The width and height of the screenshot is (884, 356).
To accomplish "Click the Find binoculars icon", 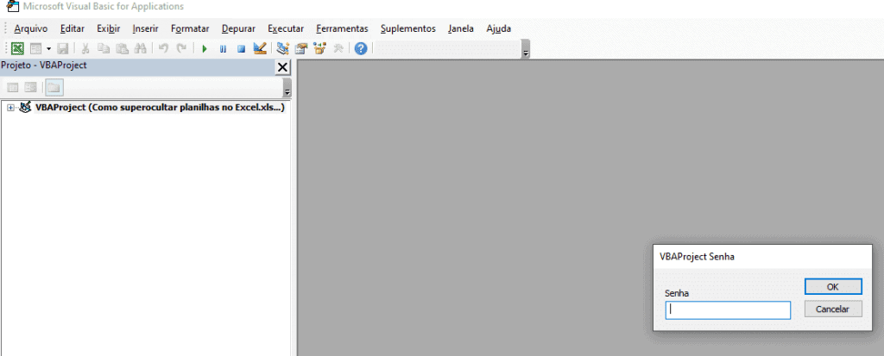I will (x=141, y=48).
